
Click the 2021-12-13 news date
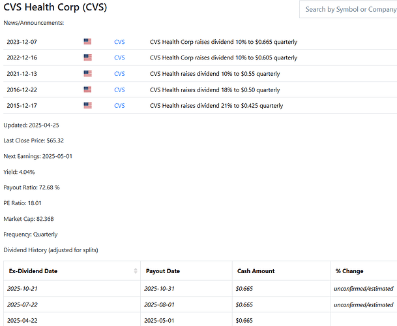[x=22, y=74]
